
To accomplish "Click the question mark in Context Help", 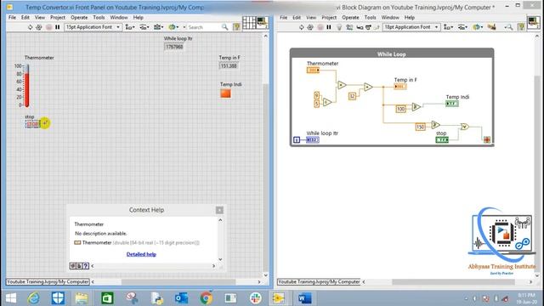I will coord(86,266).
